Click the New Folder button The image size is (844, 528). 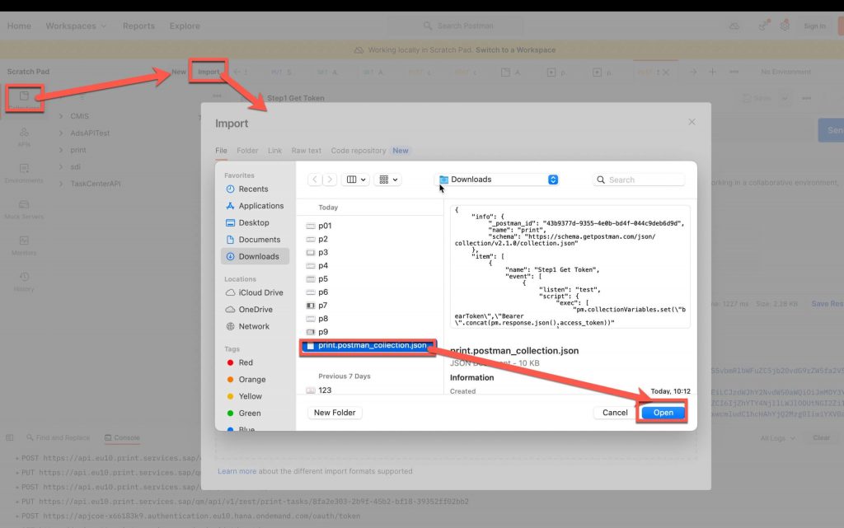click(335, 413)
